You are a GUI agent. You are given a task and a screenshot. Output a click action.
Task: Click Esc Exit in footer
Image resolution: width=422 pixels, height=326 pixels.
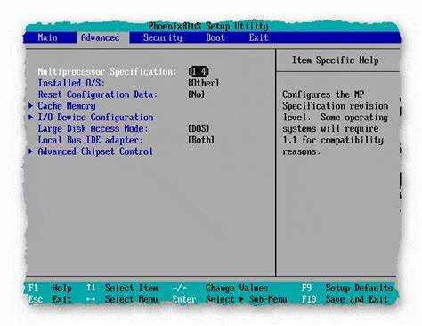coord(50,299)
